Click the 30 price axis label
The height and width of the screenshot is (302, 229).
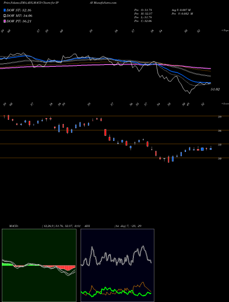219,159
